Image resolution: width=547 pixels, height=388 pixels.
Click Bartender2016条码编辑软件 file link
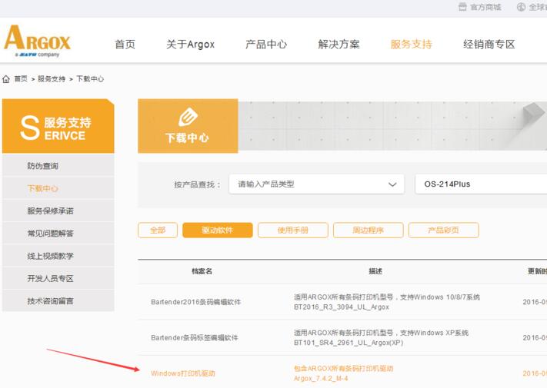[196, 302]
